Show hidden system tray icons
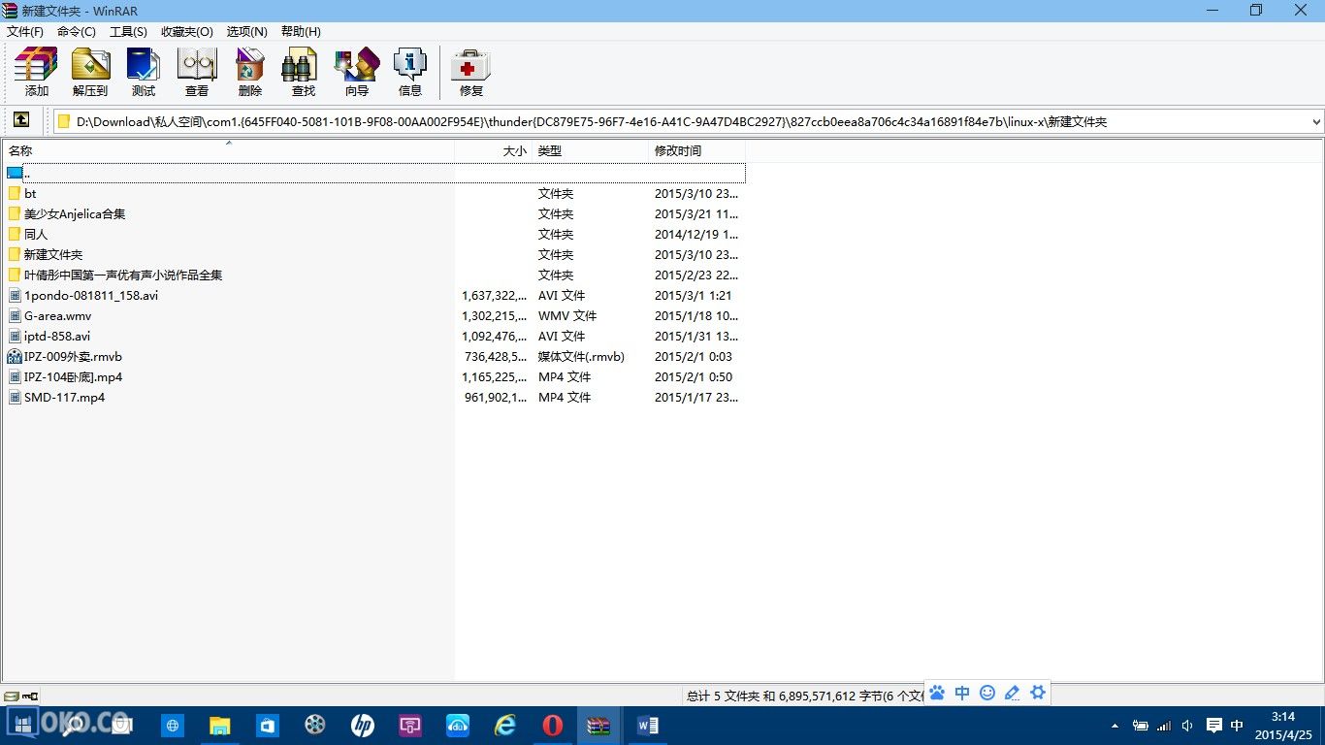The image size is (1325, 745). (x=1115, y=726)
